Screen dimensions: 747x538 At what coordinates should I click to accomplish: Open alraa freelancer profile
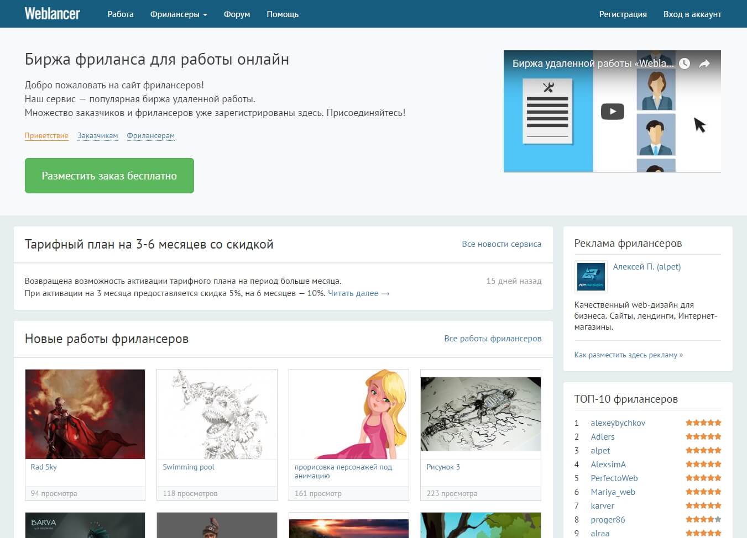click(600, 534)
